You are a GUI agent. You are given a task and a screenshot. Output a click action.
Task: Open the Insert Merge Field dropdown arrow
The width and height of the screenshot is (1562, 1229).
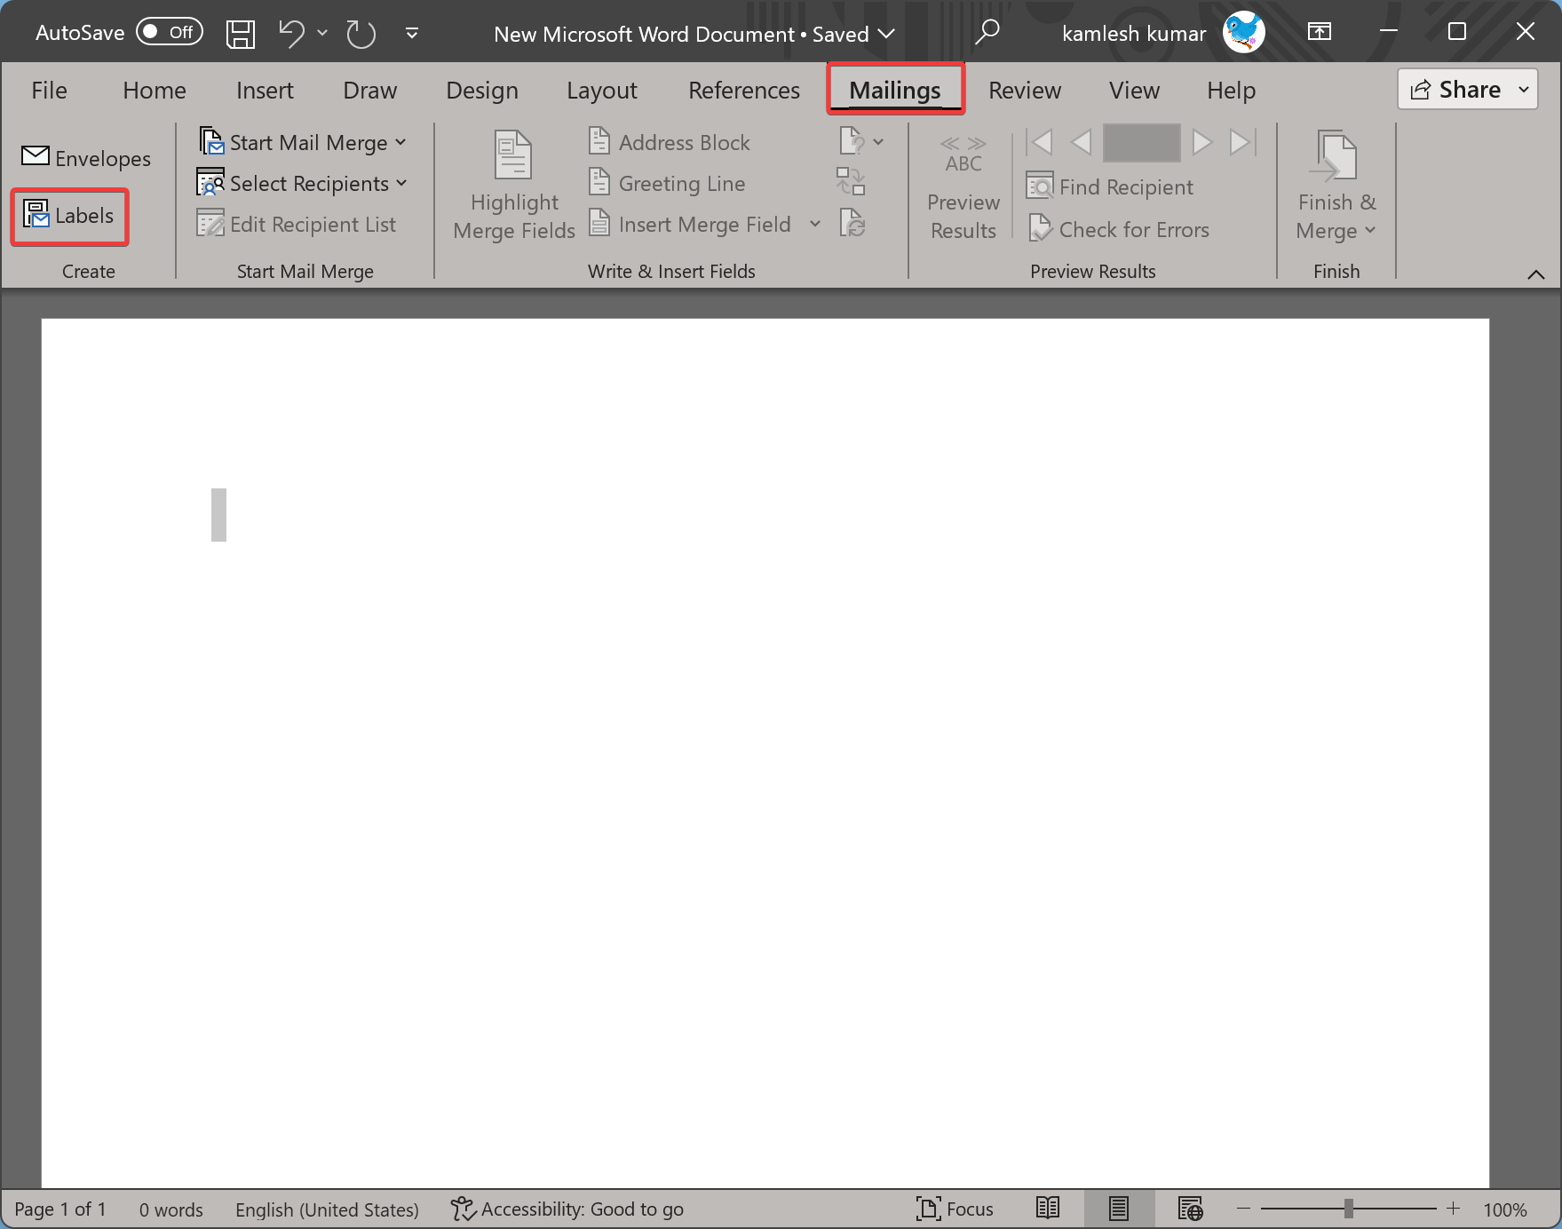pos(815,225)
